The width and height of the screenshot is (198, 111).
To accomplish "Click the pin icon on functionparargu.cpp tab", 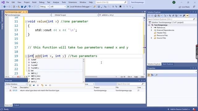I will coord(24,12).
